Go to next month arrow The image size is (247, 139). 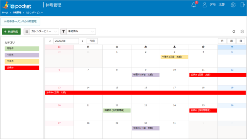[82, 41]
